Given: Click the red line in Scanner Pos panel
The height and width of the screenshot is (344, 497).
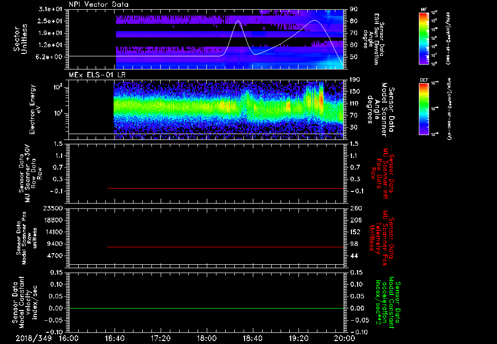Looking at the screenshot, I should [x=225, y=247].
